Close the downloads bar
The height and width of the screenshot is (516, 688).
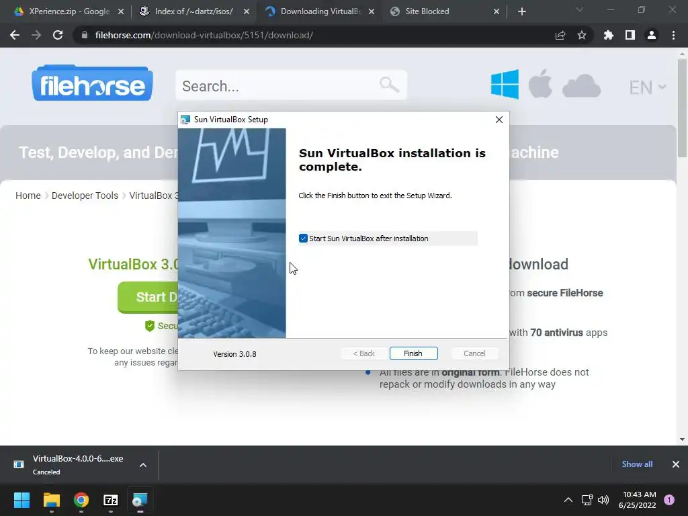[x=676, y=464]
